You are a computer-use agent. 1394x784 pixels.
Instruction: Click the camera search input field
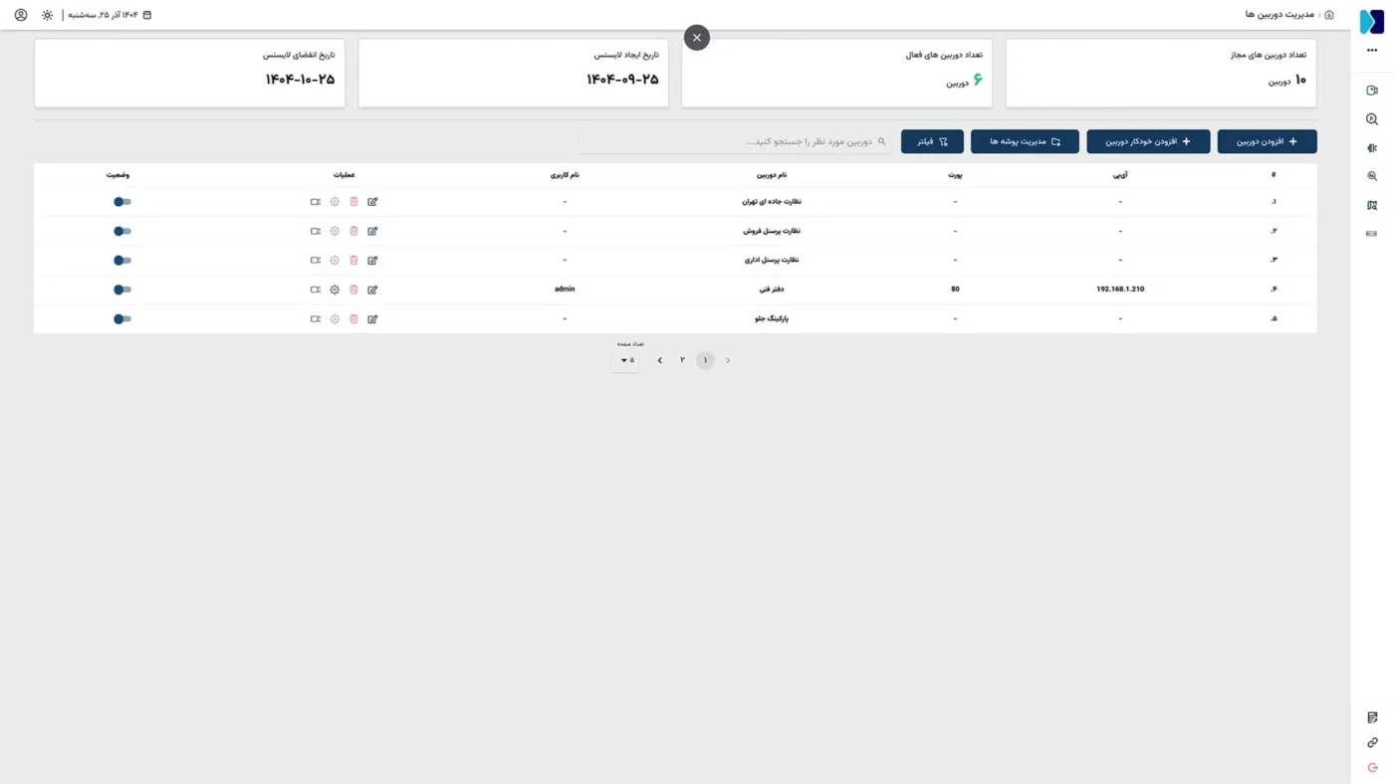click(737, 141)
